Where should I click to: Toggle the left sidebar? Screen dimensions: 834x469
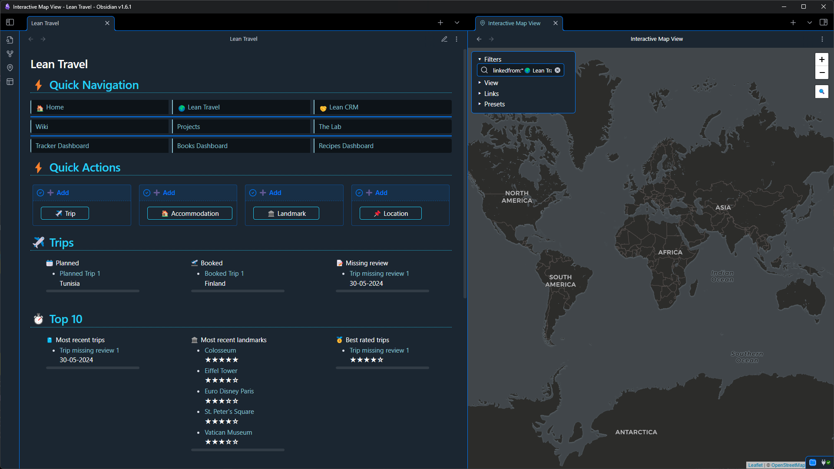(x=10, y=23)
